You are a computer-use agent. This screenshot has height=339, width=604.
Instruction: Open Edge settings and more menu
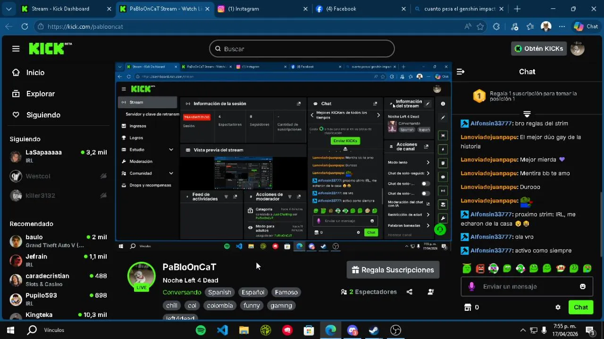click(x=562, y=26)
